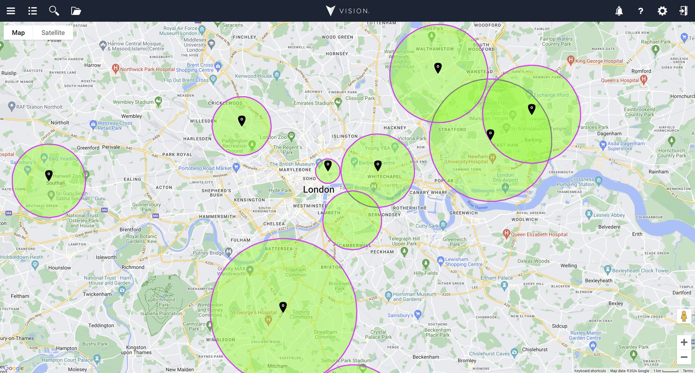Image resolution: width=695 pixels, height=373 pixels.
Task: Select the marker near East Ham
Action: pyautogui.click(x=490, y=134)
